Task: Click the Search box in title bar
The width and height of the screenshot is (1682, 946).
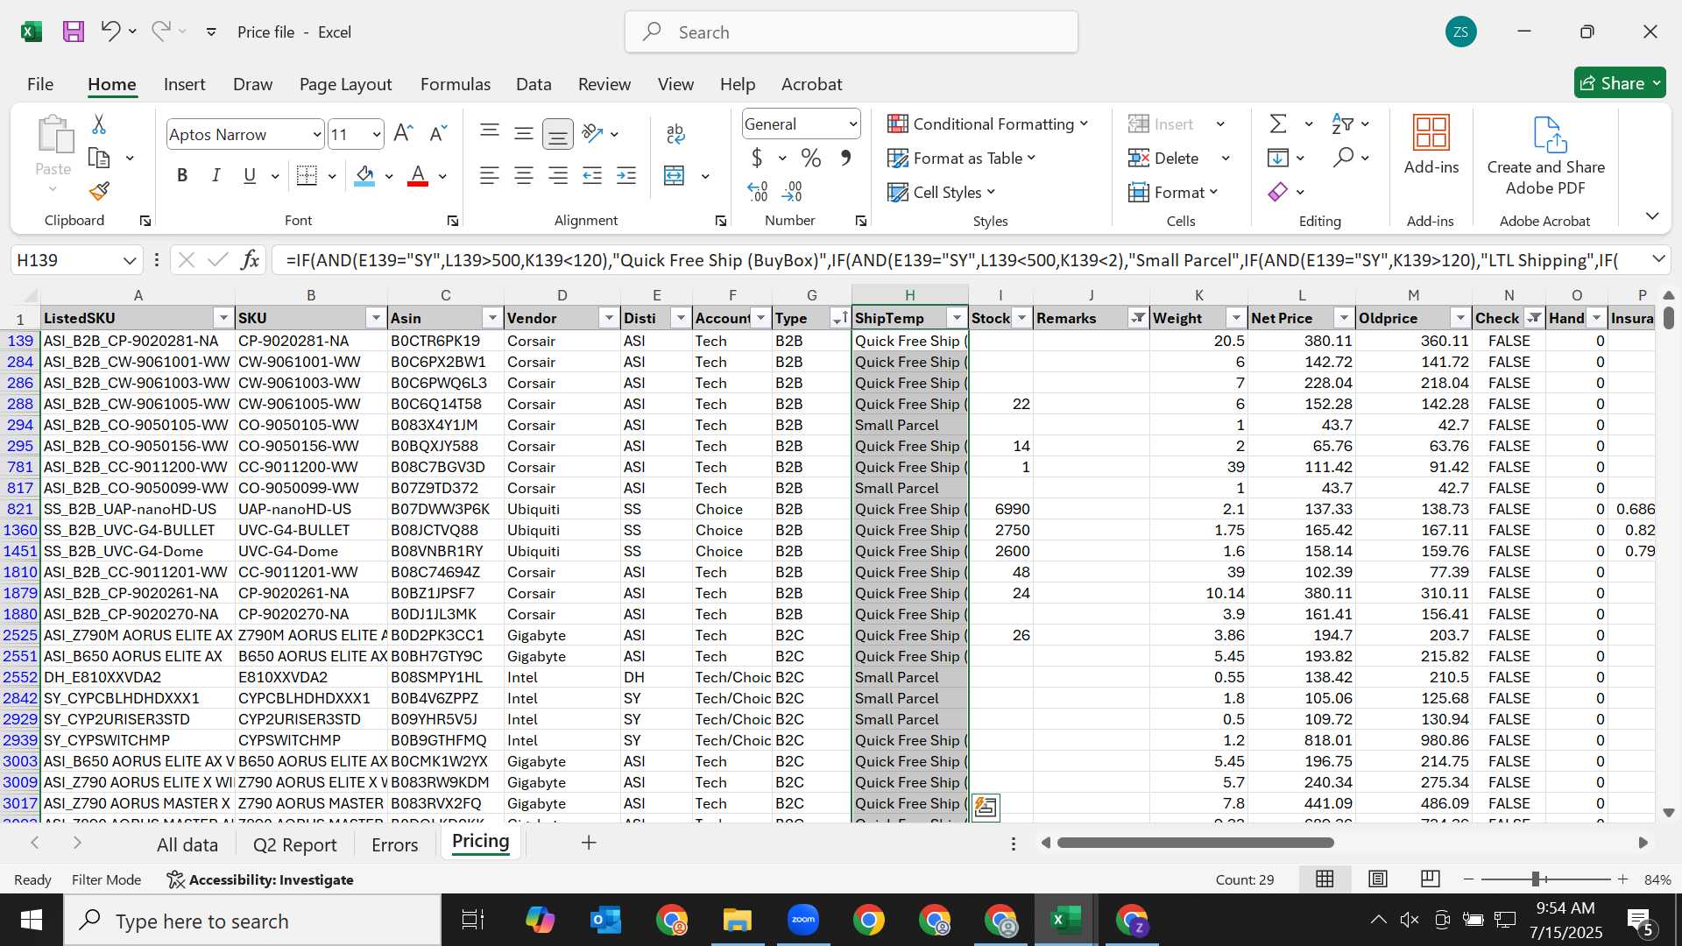Action: [852, 32]
